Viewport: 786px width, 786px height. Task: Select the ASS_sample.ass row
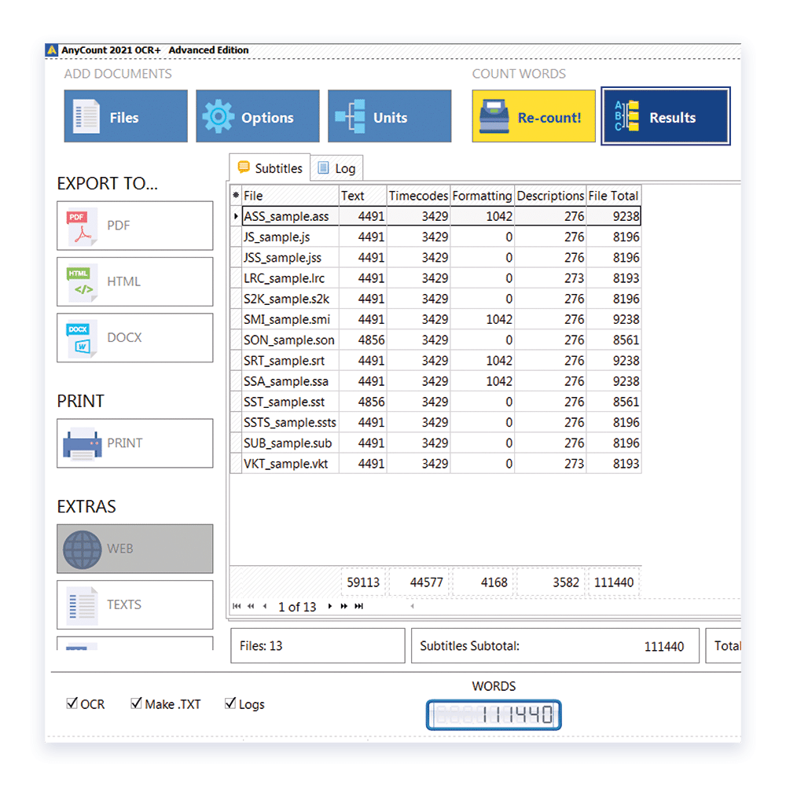pos(441,217)
